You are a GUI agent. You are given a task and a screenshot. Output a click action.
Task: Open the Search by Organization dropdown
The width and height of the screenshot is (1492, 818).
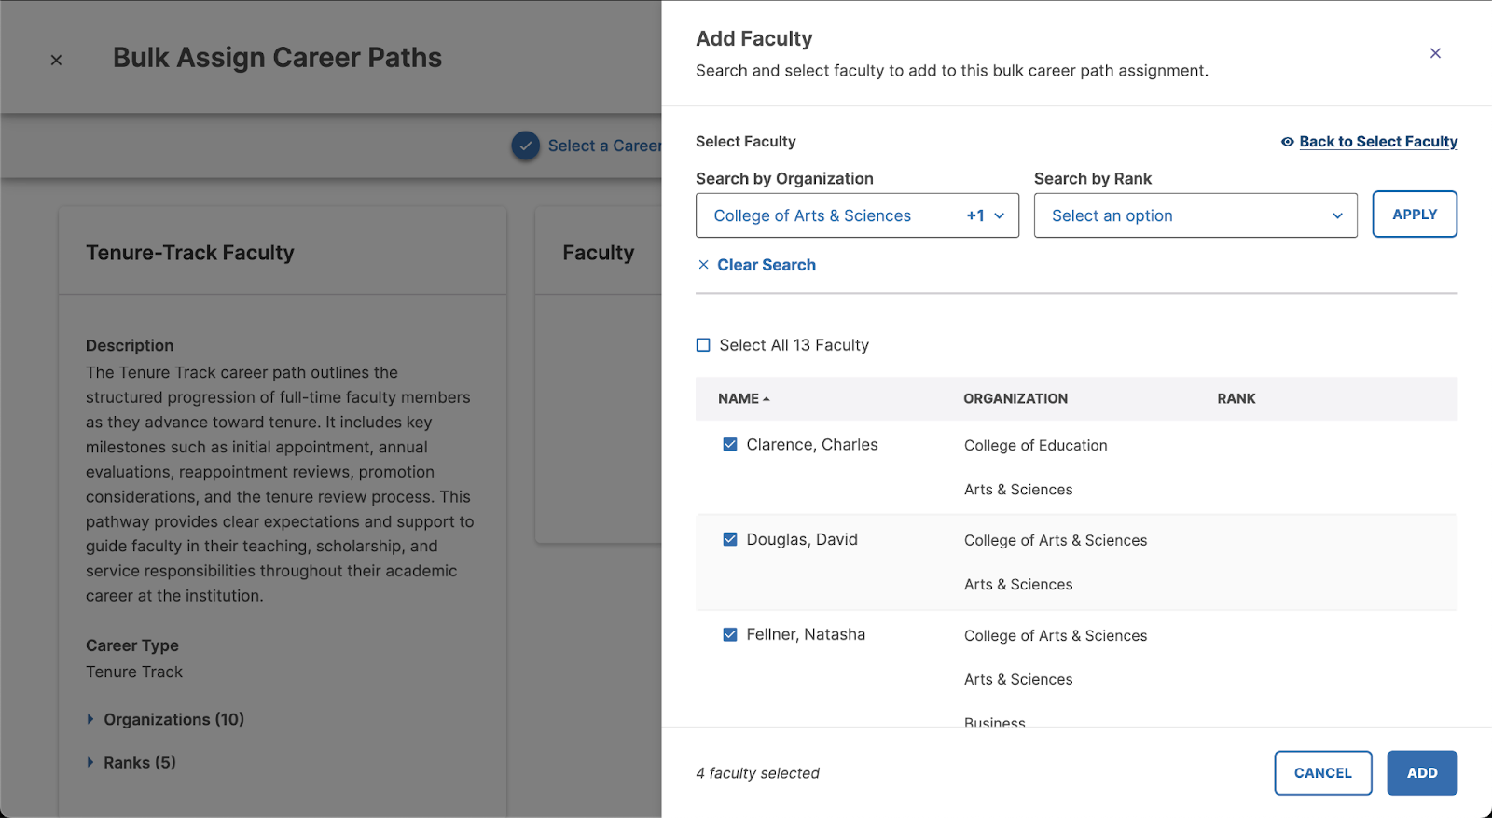tap(857, 215)
